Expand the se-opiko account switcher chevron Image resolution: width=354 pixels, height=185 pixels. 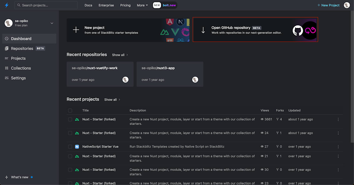click(x=52, y=23)
